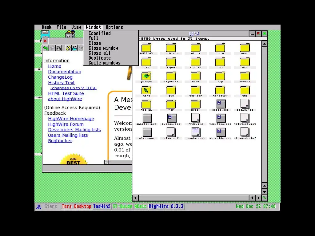Image resolution: width=315 pixels, height=236 pixels.
Task: Select the aniplay.prg program file
Action: (147, 120)
